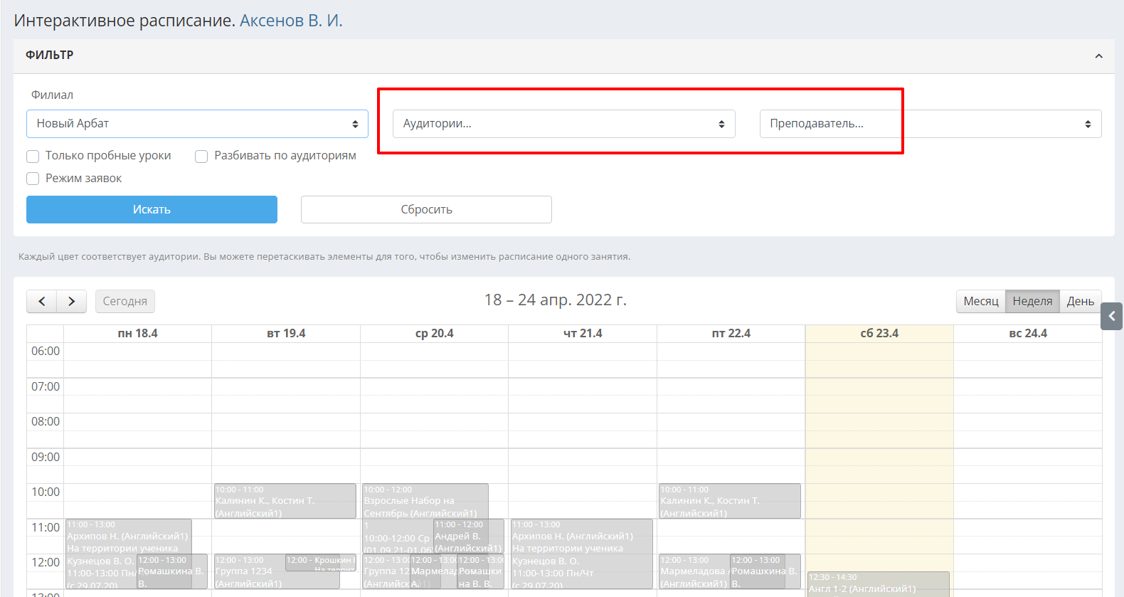1124x597 pixels.
Task: Click the Сбросить button
Action: 426,209
